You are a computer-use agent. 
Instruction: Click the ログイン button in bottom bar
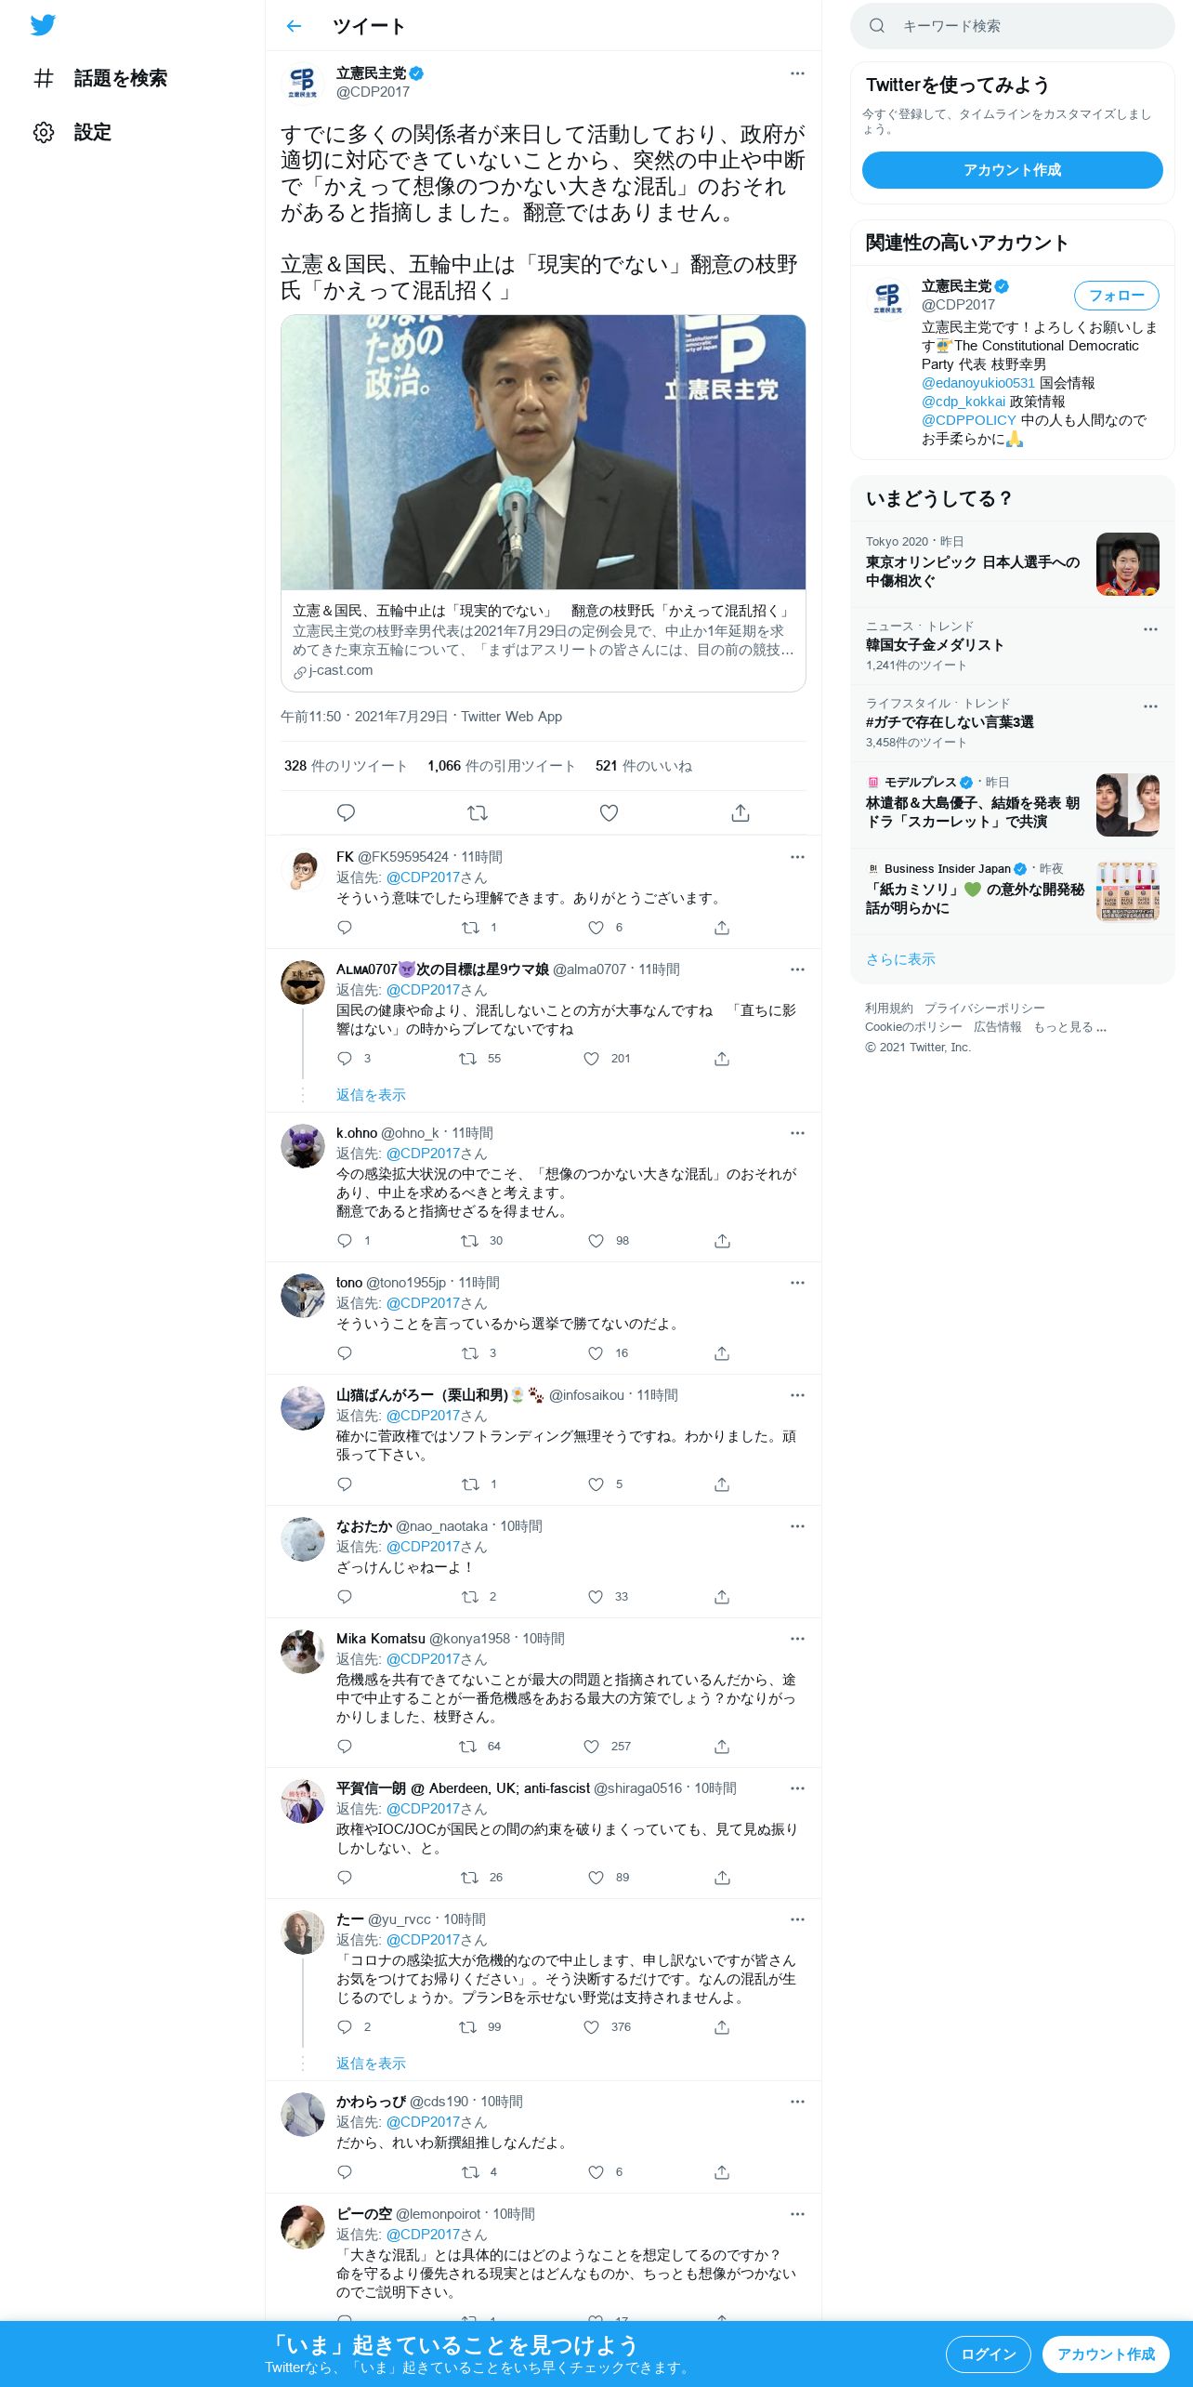click(x=988, y=2354)
